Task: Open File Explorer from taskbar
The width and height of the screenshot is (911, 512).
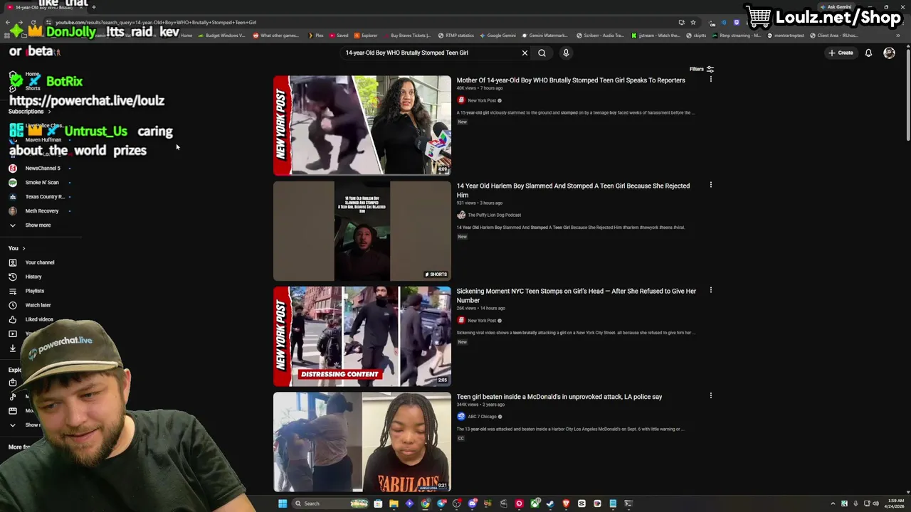Action: pyautogui.click(x=394, y=503)
